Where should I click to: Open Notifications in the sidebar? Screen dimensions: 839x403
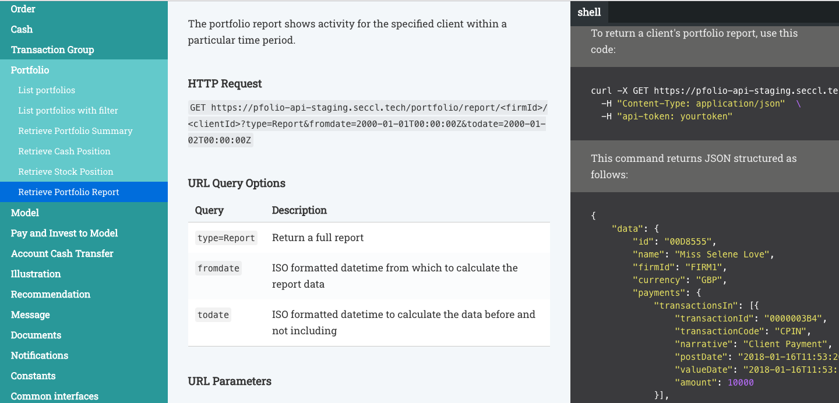click(x=40, y=355)
